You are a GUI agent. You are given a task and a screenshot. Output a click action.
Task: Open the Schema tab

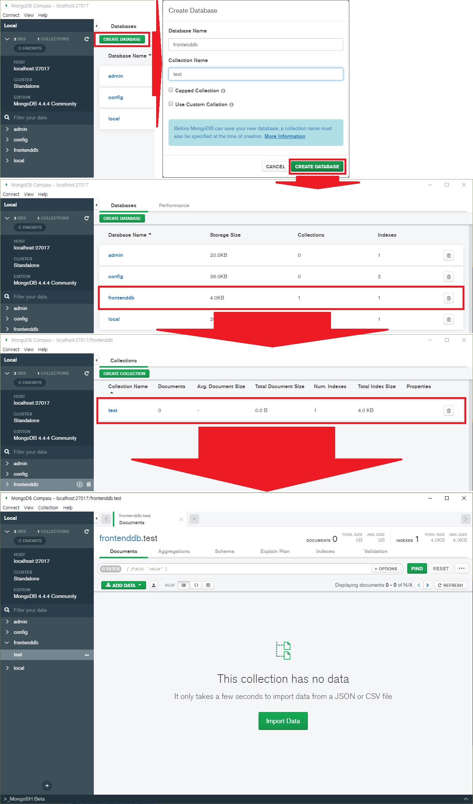(225, 551)
